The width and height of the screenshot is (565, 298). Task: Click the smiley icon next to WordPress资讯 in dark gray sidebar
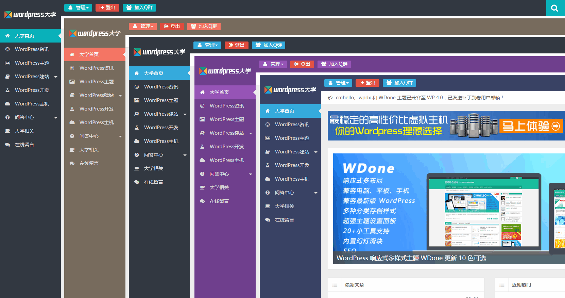pos(7,49)
